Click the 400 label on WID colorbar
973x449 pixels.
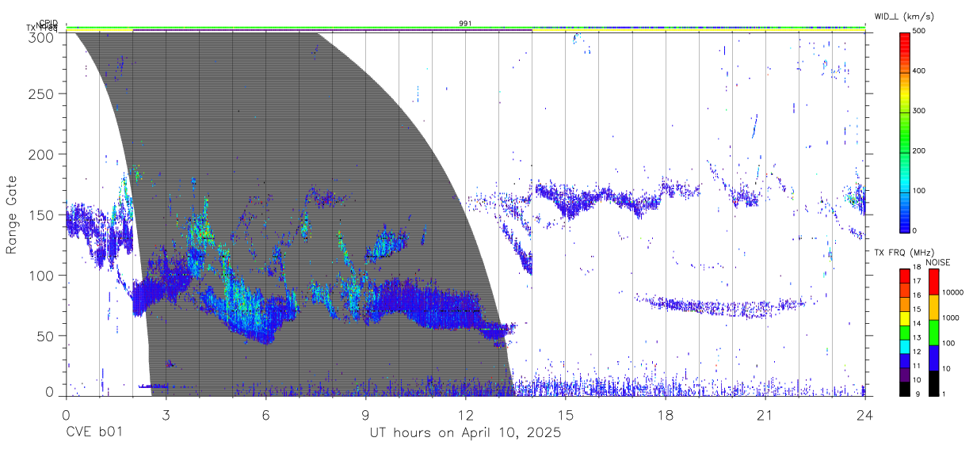919,70
